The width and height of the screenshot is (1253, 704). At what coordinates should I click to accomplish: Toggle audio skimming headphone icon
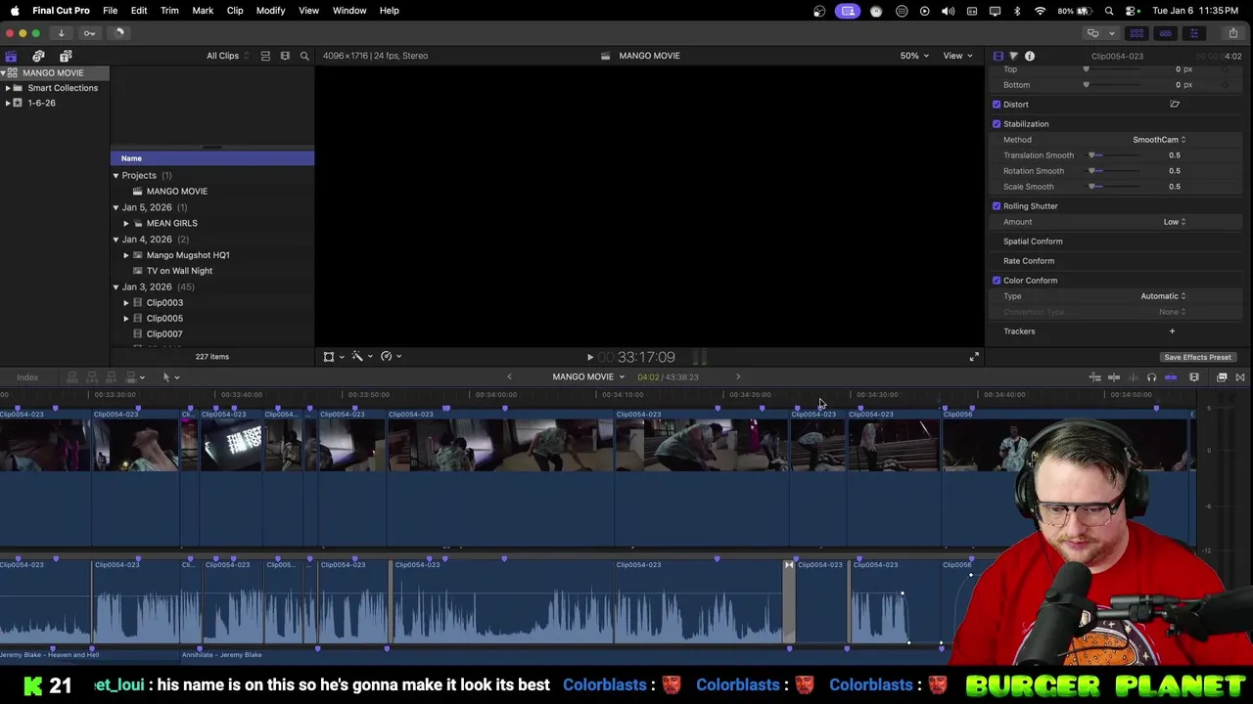1151,377
